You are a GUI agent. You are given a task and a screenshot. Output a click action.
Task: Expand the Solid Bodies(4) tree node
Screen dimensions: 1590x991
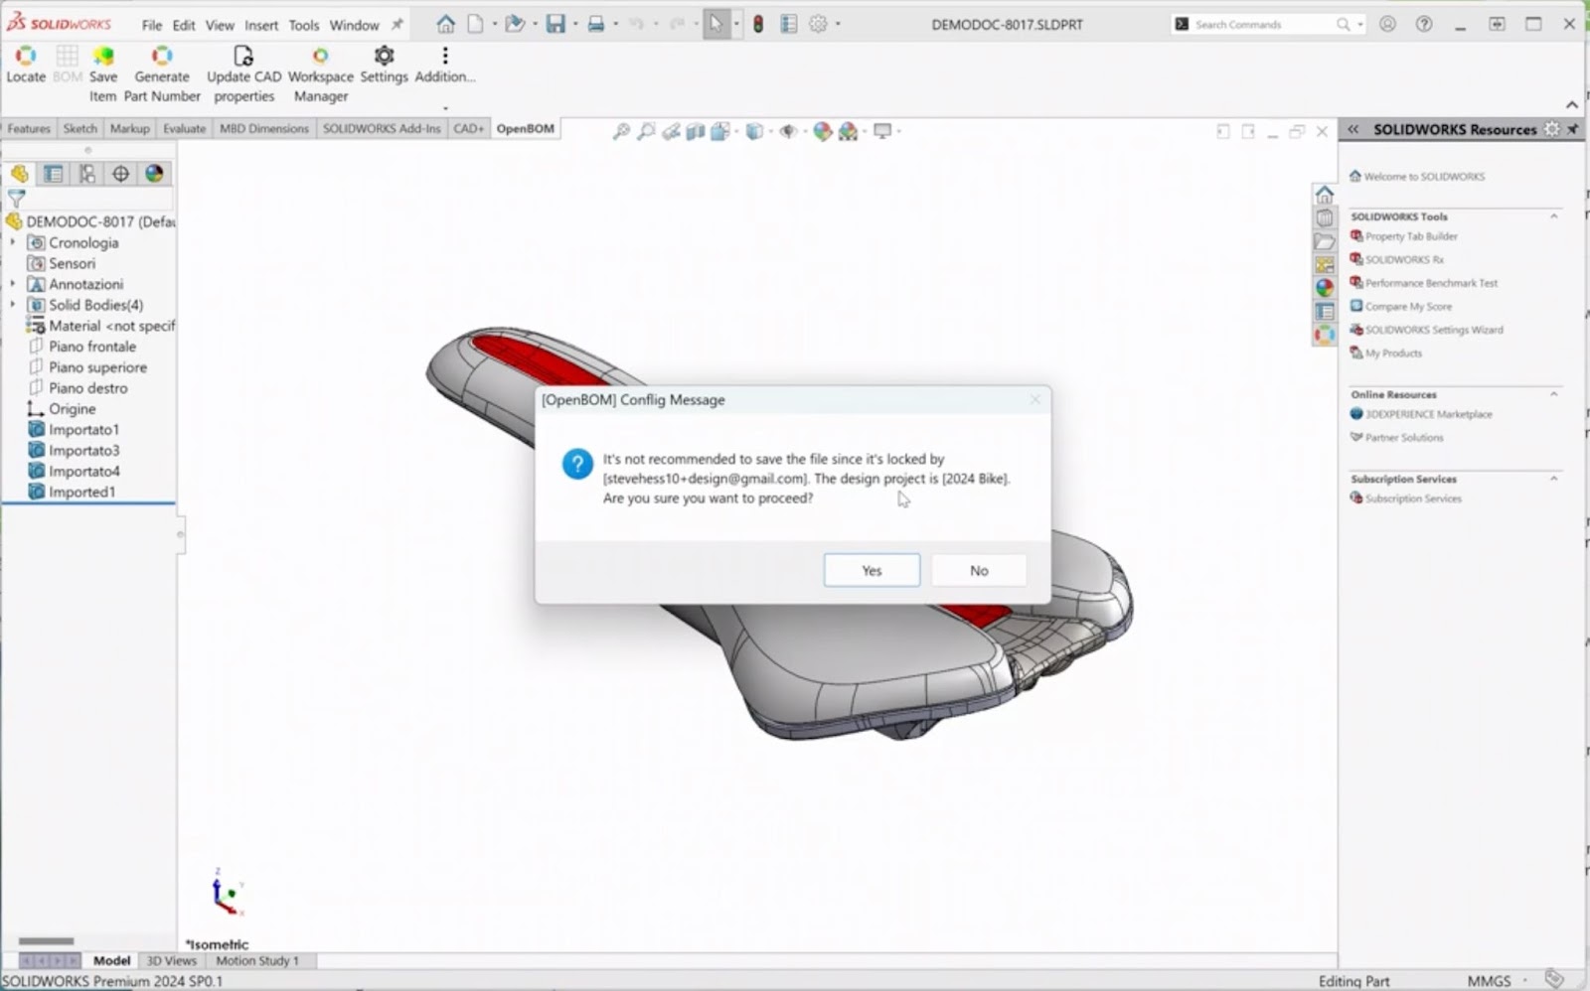pos(13,305)
